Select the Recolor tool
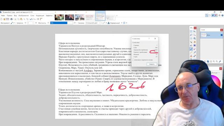The height and width of the screenshot is (126, 224). click(x=195, y=56)
